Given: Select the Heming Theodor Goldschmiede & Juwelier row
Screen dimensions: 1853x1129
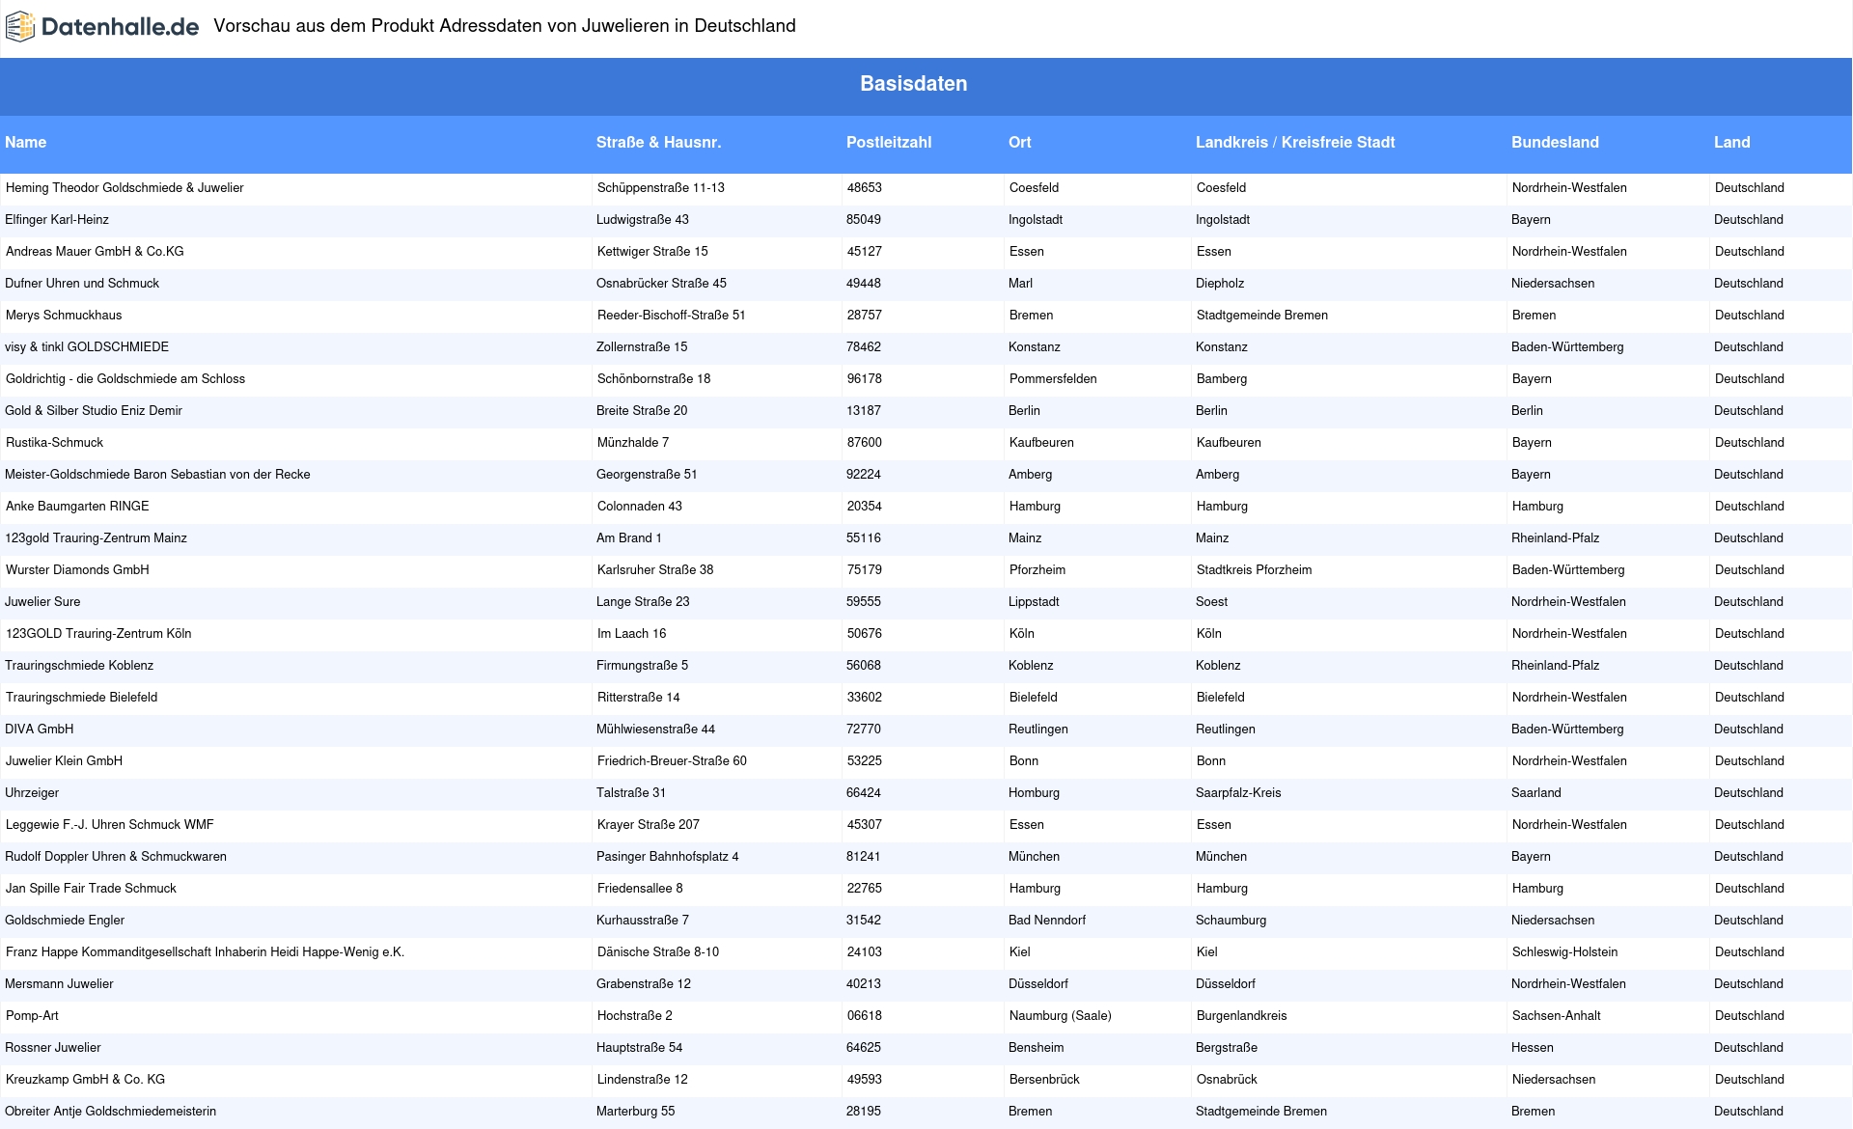Looking at the screenshot, I should coord(124,188).
